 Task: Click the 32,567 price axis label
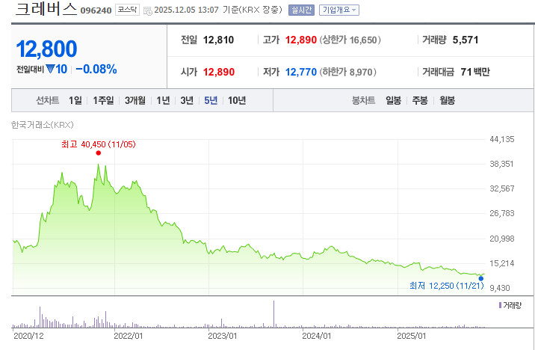click(x=502, y=188)
